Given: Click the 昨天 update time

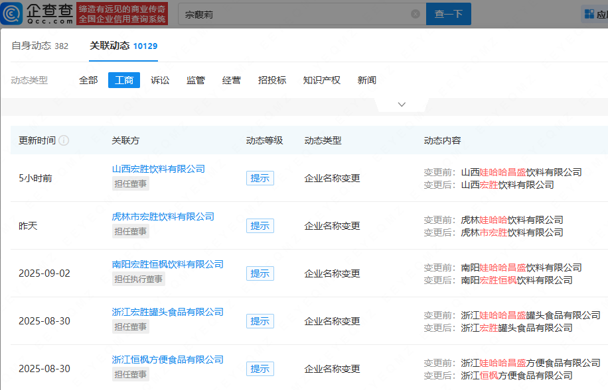Looking at the screenshot, I should click(x=28, y=226).
